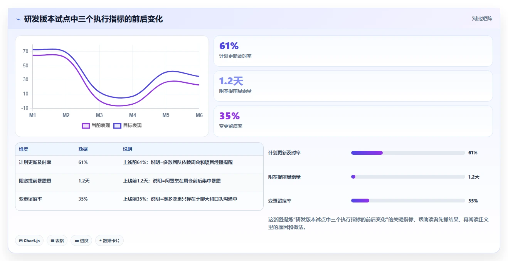The height and width of the screenshot is (261, 508).
Task: Click the 上线前61% description cell
Action: pyautogui.click(x=178, y=162)
